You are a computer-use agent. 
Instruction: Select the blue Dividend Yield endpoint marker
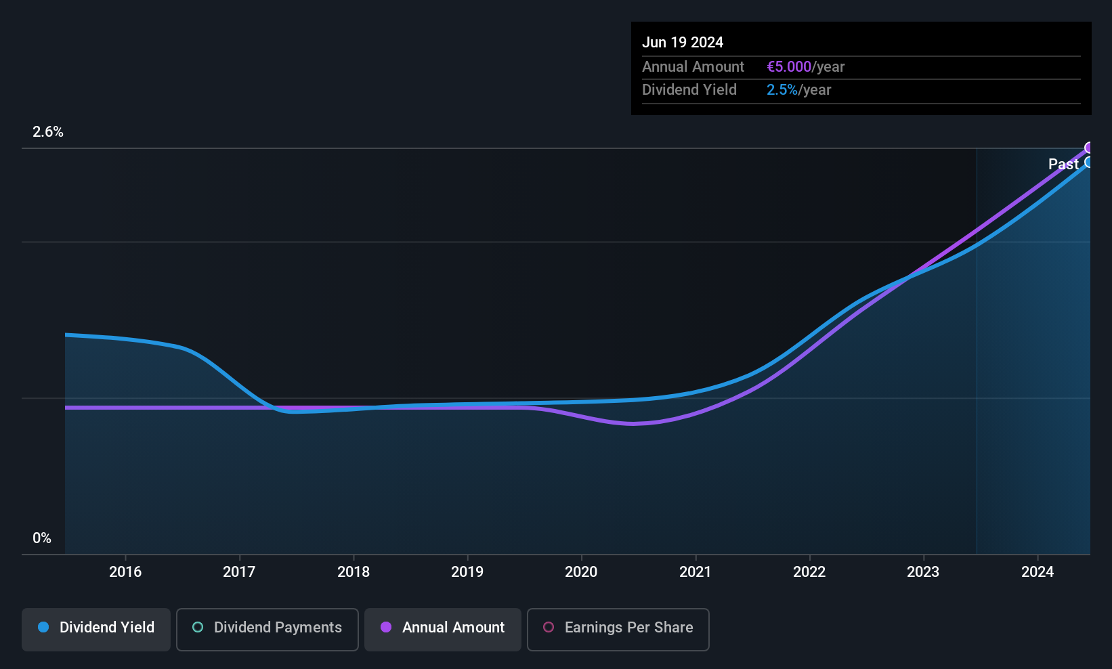coord(1090,163)
